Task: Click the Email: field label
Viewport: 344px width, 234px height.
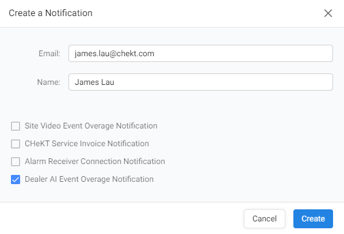Action: (49, 53)
